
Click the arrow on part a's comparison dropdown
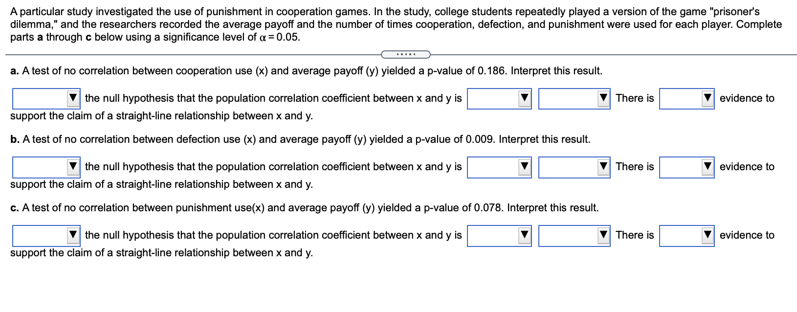(x=524, y=98)
